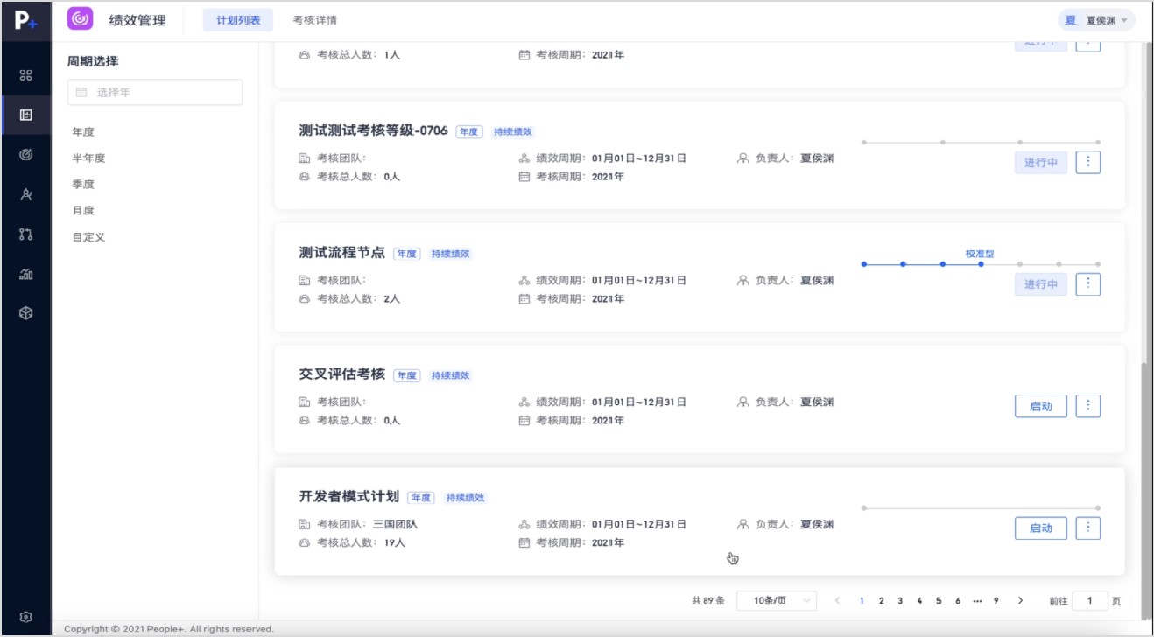The image size is (1154, 637).
Task: Click 启动 button for 开发者模式计划
Action: tap(1040, 528)
